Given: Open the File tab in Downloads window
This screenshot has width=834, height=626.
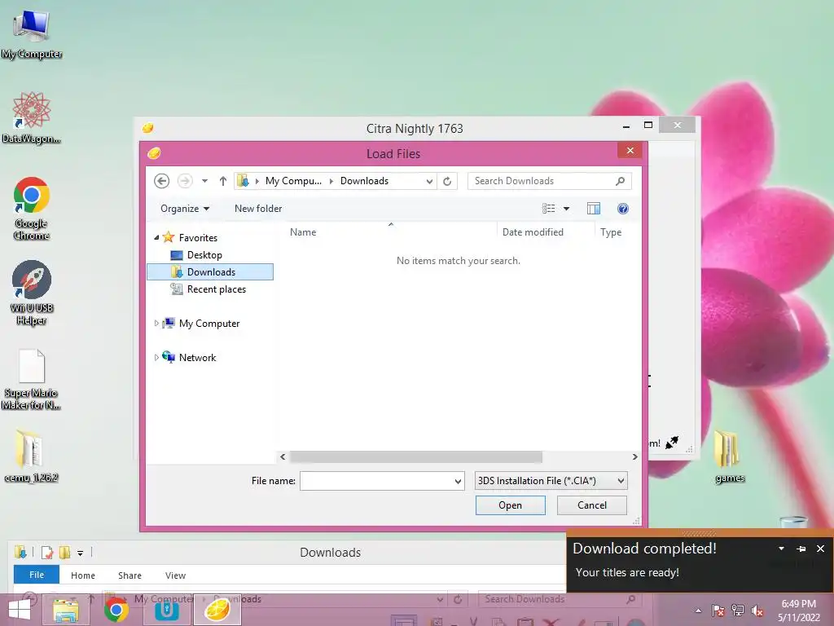Looking at the screenshot, I should 37,575.
